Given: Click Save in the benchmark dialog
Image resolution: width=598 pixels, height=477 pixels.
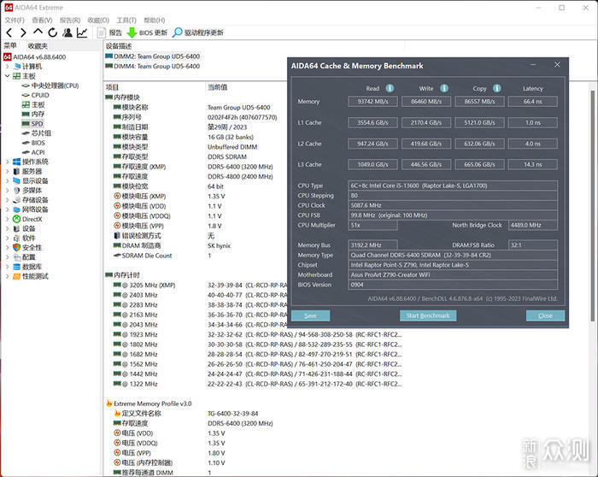Looking at the screenshot, I should tap(310, 315).
